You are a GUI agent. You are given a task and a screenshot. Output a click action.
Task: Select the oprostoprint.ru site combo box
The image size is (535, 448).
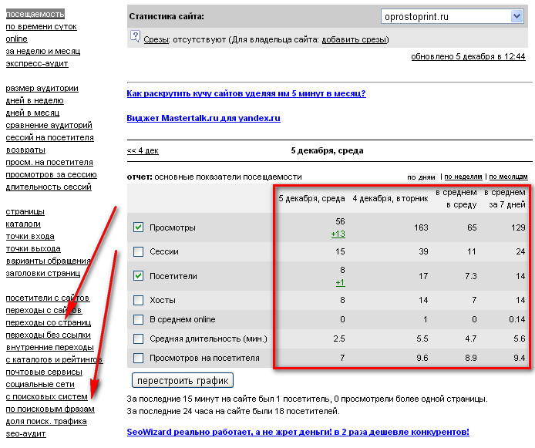(x=453, y=16)
